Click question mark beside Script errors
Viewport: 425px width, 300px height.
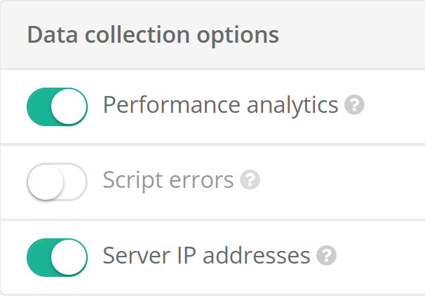[x=250, y=181]
